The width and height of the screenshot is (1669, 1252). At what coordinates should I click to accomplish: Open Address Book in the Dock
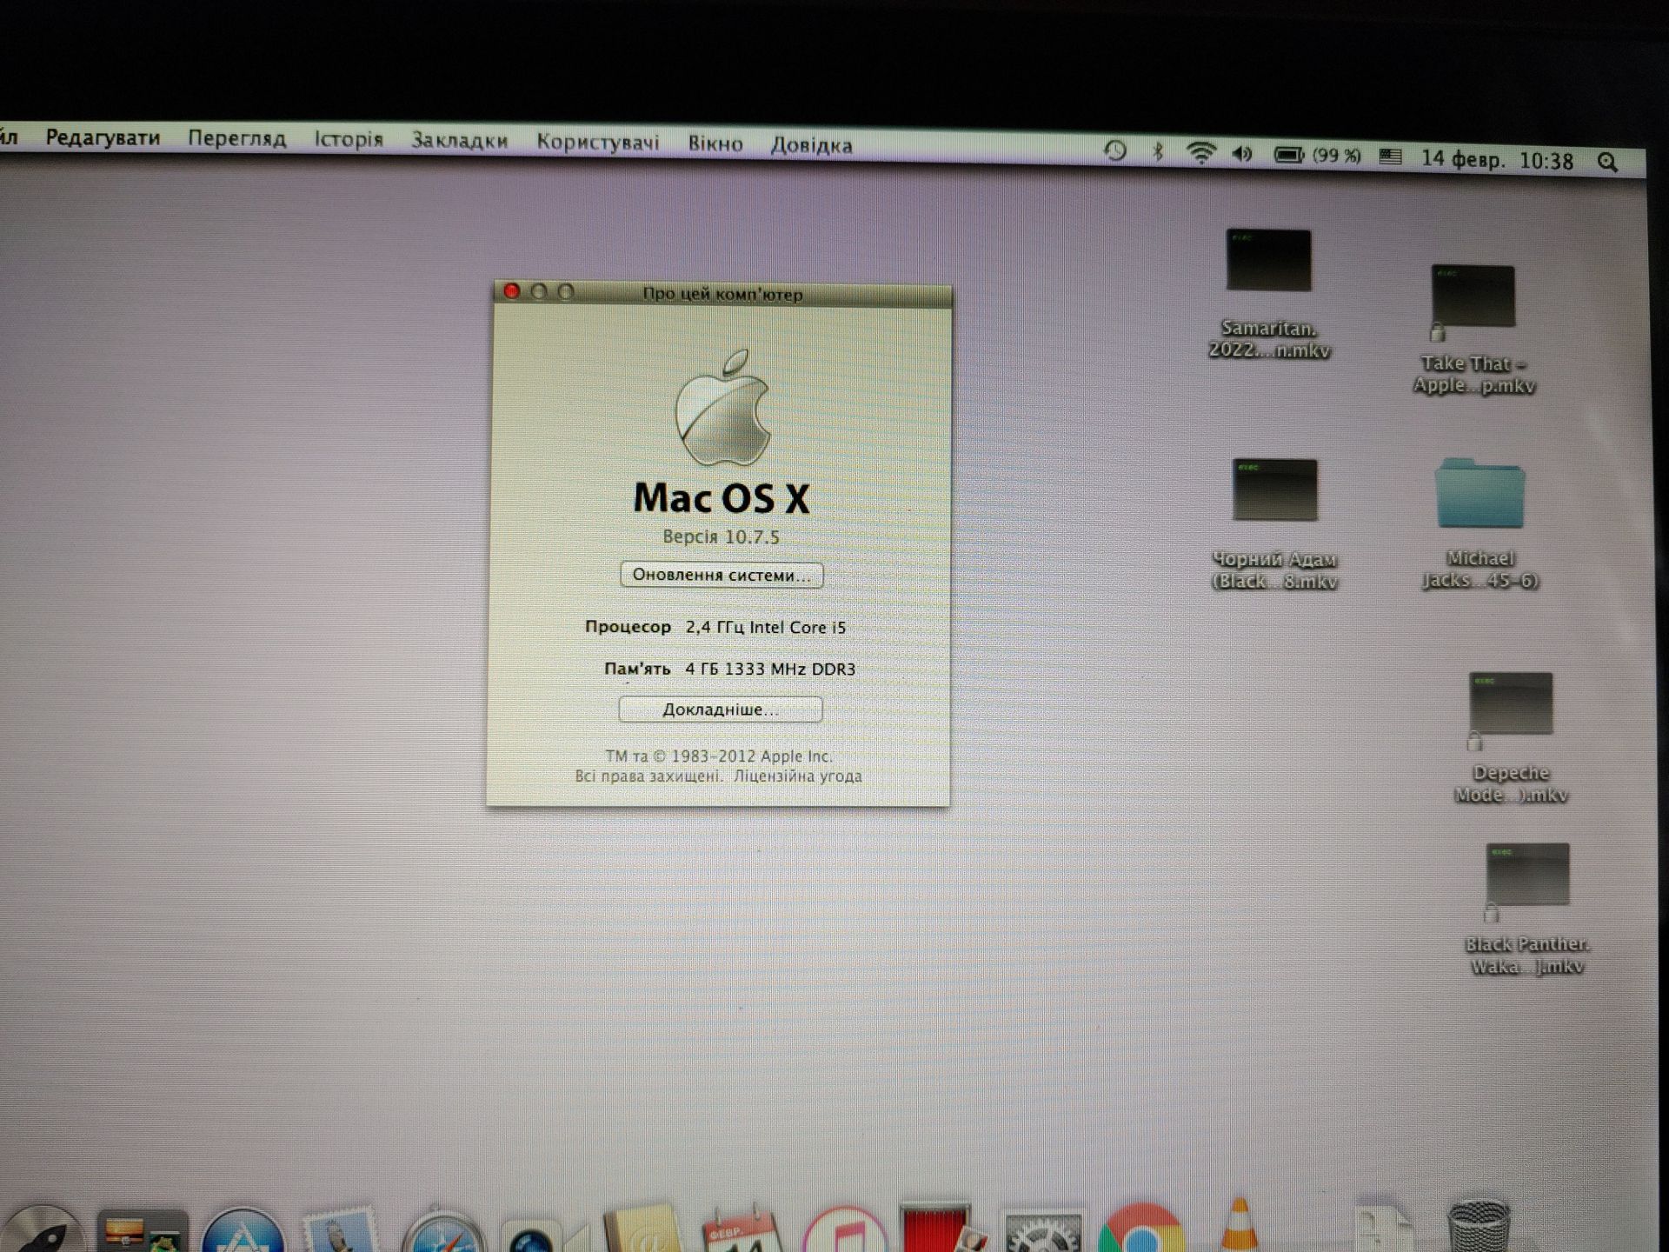pos(642,1229)
